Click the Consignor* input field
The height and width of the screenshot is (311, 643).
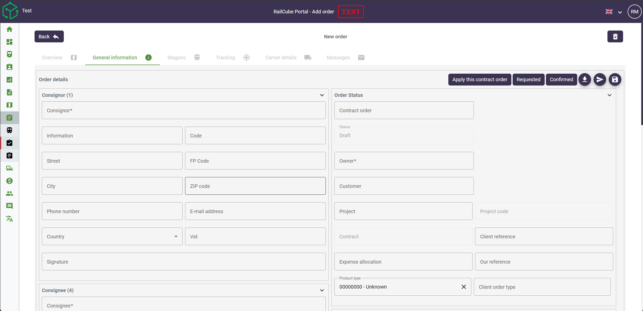click(184, 110)
